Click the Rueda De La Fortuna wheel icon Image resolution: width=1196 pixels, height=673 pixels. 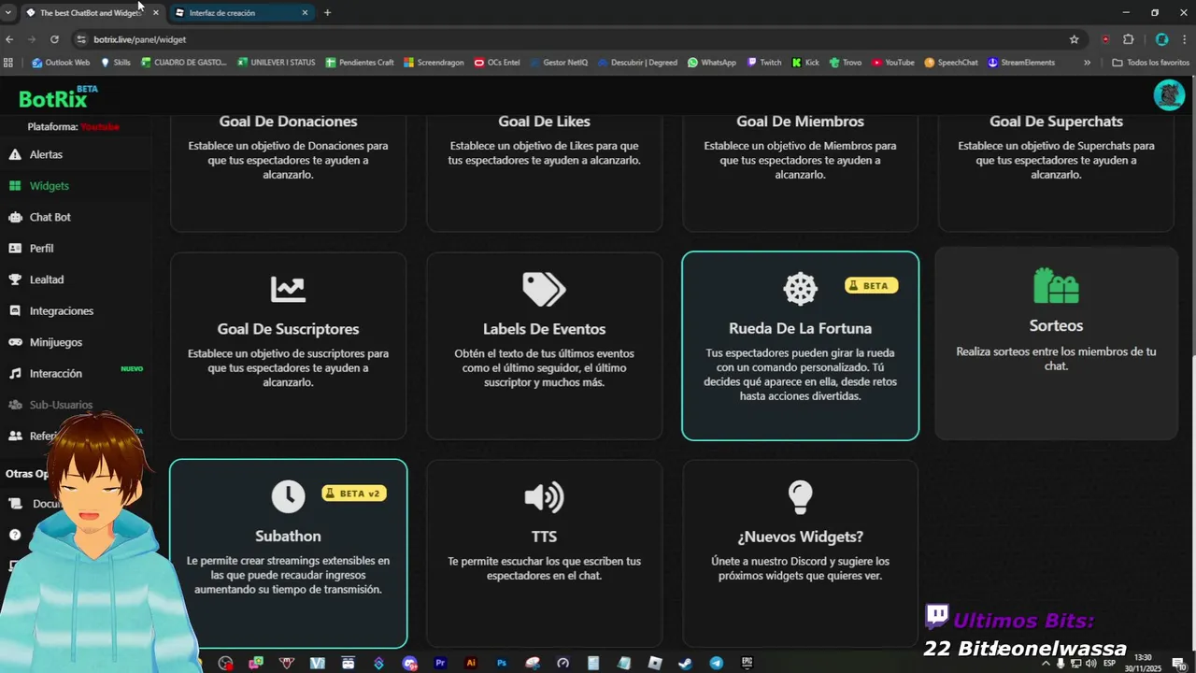pos(800,289)
